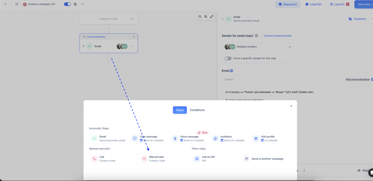Open campaign settings gear icon
The image size is (373, 181).
[x=75, y=4]
